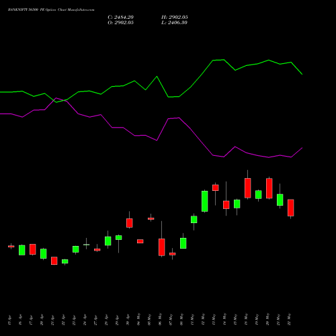336x336 pixels.
Task: Select the doji candle above 24 Apr
Action: pos(87,245)
